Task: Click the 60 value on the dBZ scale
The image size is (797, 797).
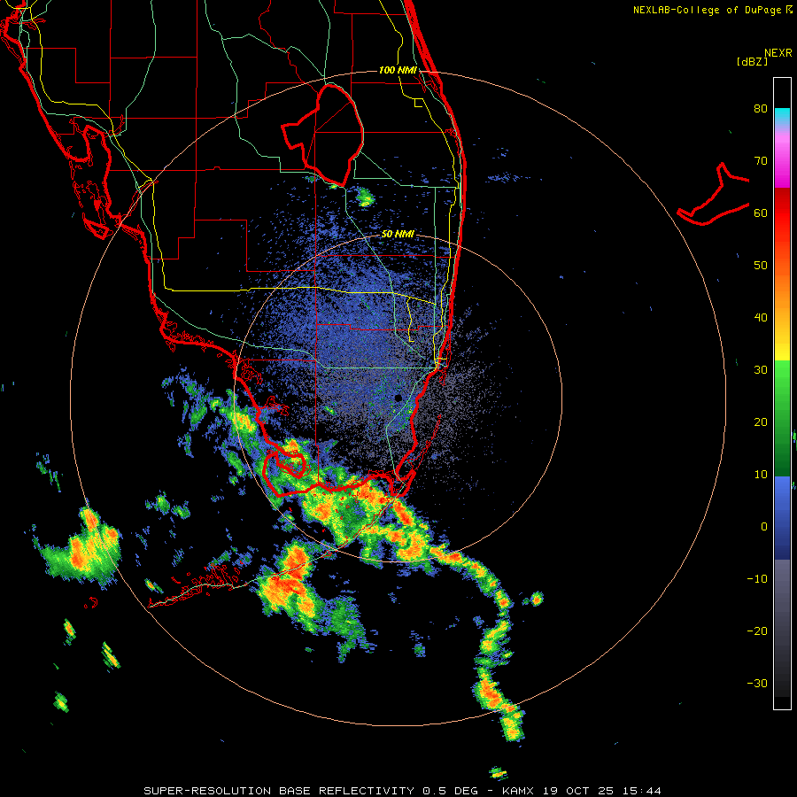Action: (x=761, y=213)
